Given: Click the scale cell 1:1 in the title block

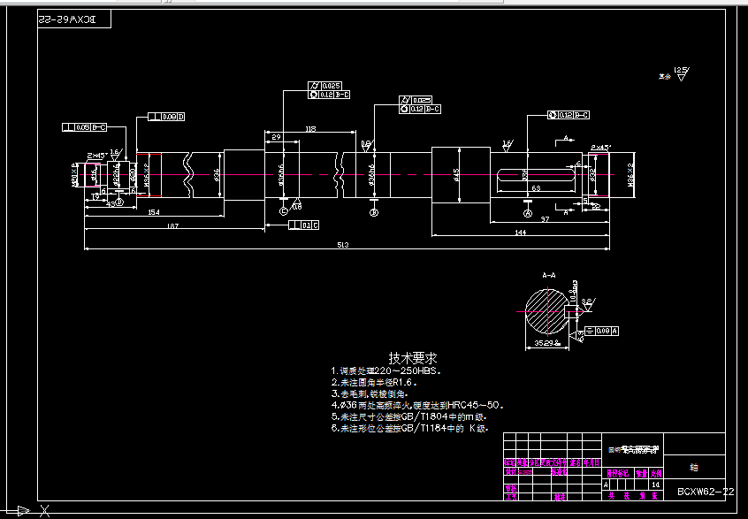Looking at the screenshot, I should coord(654,484).
